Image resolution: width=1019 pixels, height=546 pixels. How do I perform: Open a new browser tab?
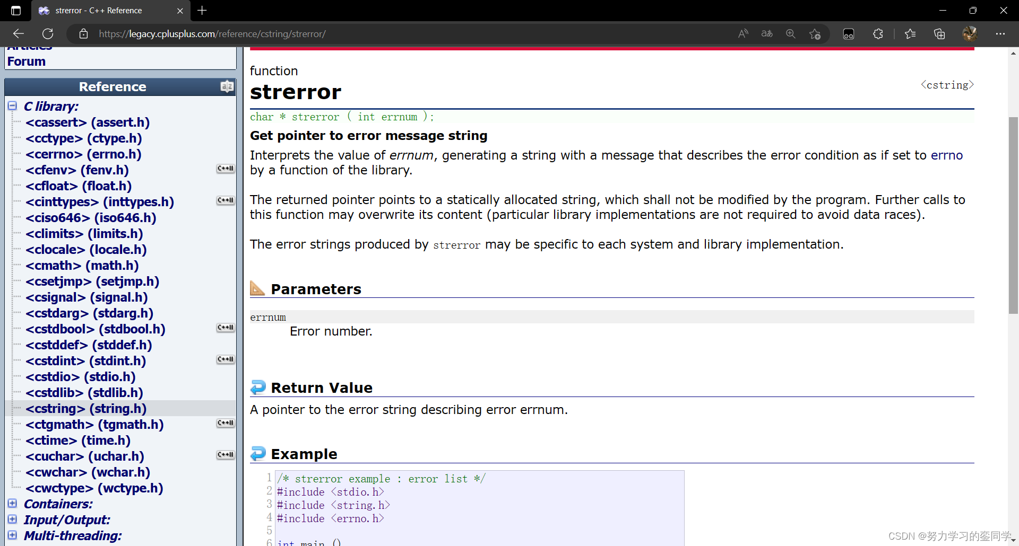pos(202,11)
